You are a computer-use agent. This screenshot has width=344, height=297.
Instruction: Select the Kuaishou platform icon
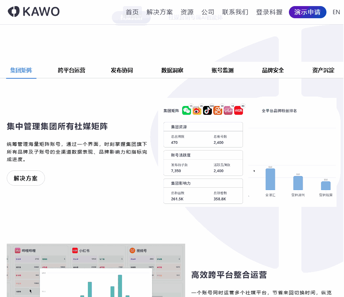point(218,110)
